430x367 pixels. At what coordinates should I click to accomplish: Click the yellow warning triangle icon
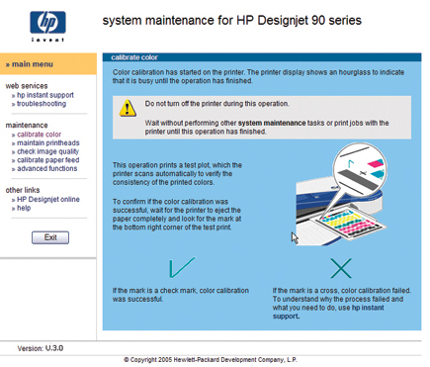[128, 108]
